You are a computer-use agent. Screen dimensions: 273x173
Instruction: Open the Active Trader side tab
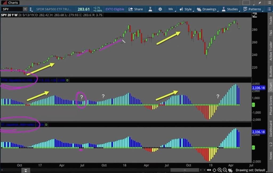(x=270, y=51)
